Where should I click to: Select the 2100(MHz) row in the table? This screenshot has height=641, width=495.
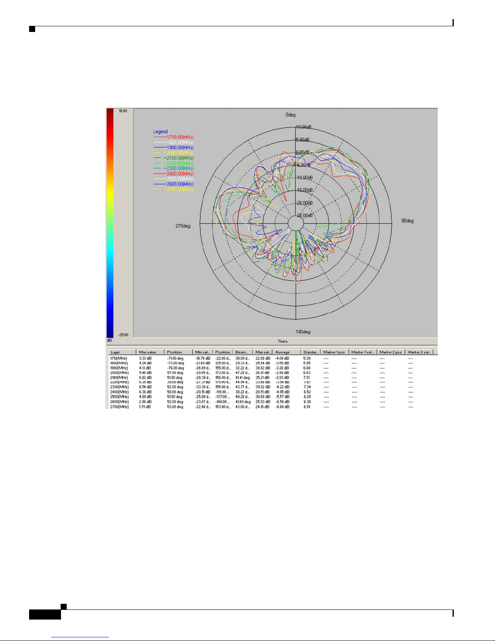(x=119, y=378)
